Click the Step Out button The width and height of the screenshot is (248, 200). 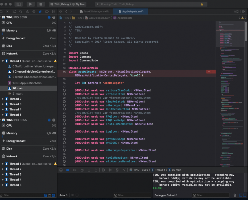click(x=96, y=170)
